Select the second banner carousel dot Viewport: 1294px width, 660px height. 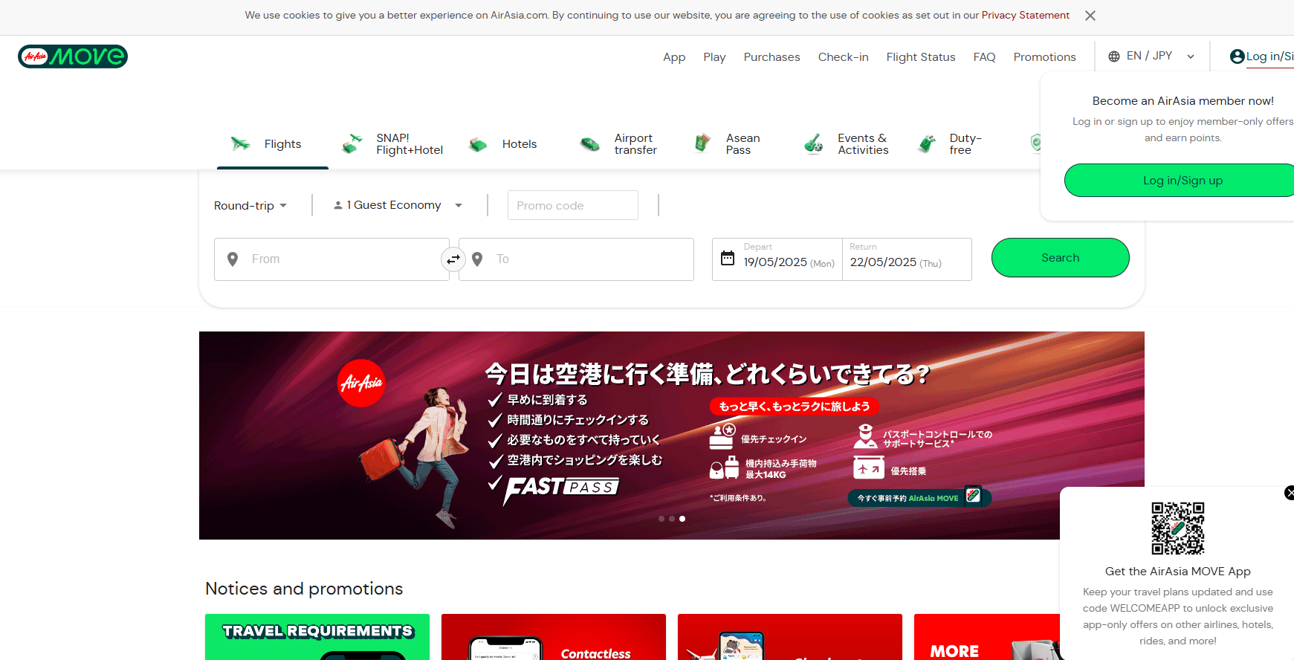coord(672,519)
